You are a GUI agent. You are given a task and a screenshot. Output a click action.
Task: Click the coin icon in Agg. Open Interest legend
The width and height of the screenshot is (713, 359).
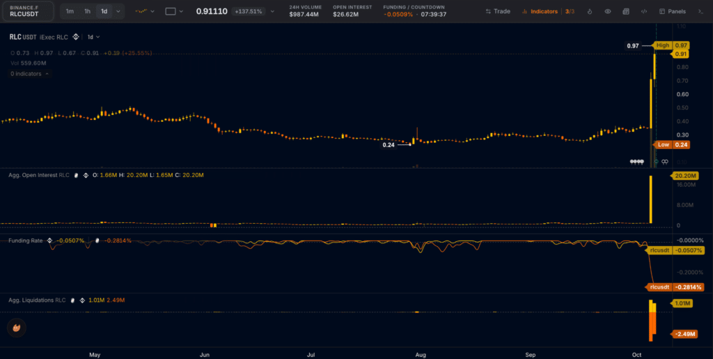(77, 175)
